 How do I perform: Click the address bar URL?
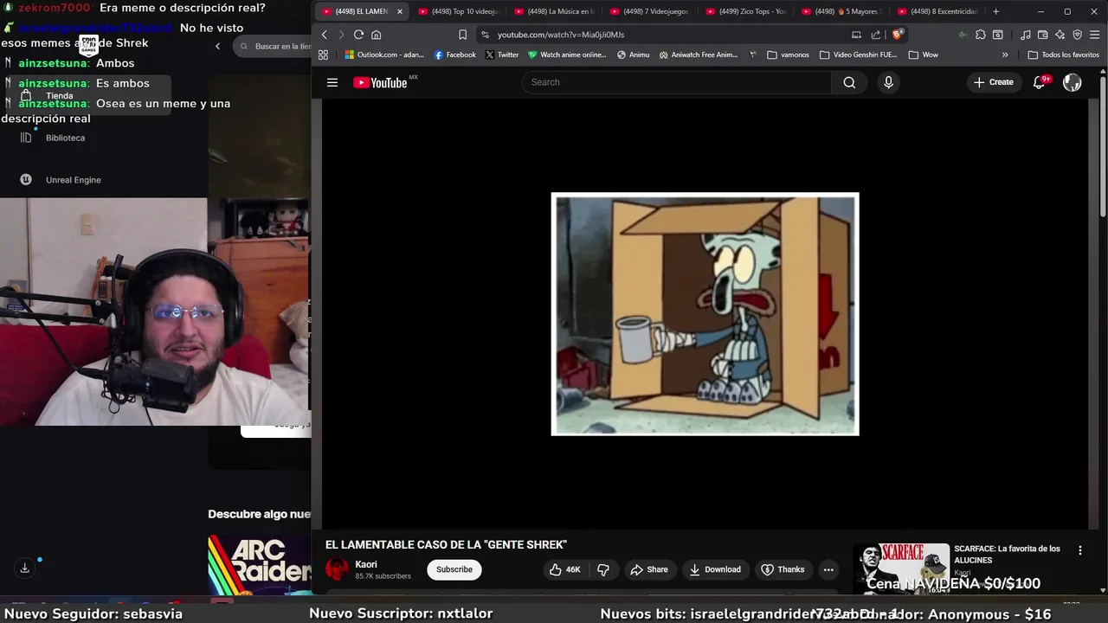coord(560,35)
